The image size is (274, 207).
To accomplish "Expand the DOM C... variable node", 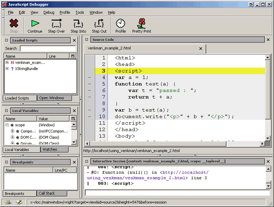I will pos(12,137).
